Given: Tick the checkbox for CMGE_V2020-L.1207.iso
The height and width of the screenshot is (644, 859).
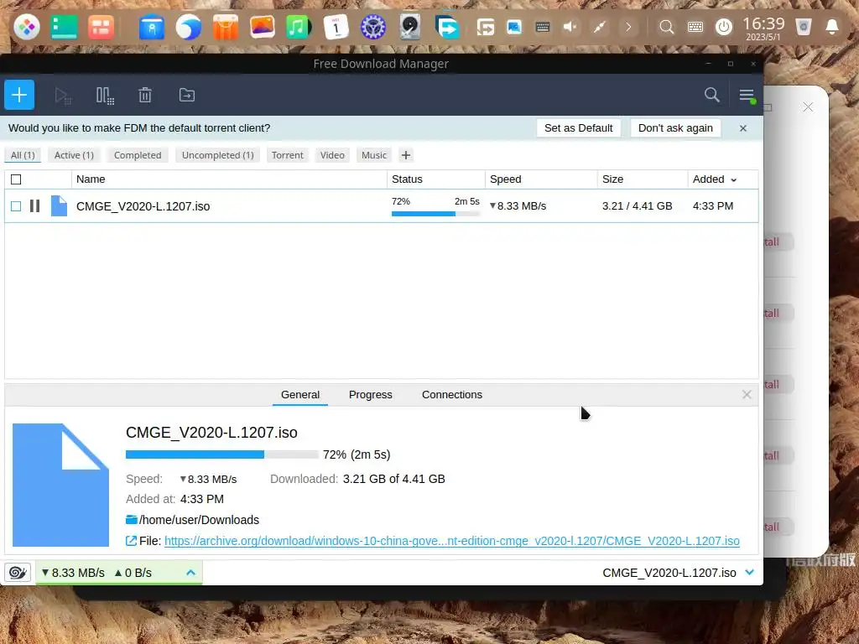Looking at the screenshot, I should (16, 206).
